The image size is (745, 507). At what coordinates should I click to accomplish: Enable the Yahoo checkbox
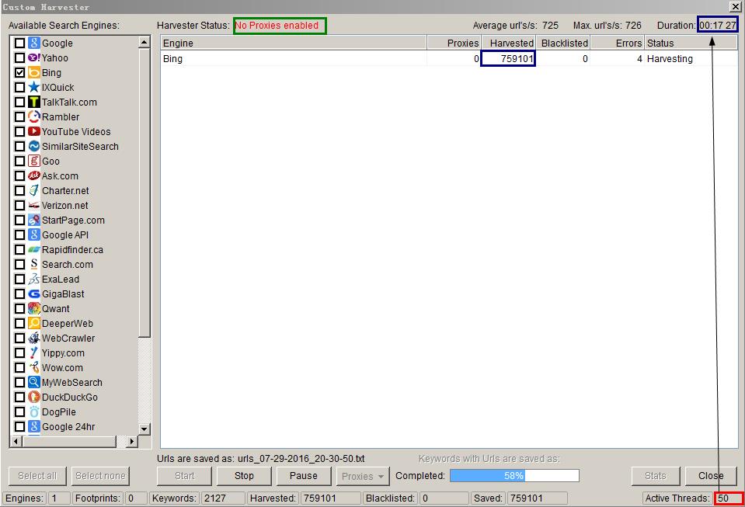coord(19,57)
